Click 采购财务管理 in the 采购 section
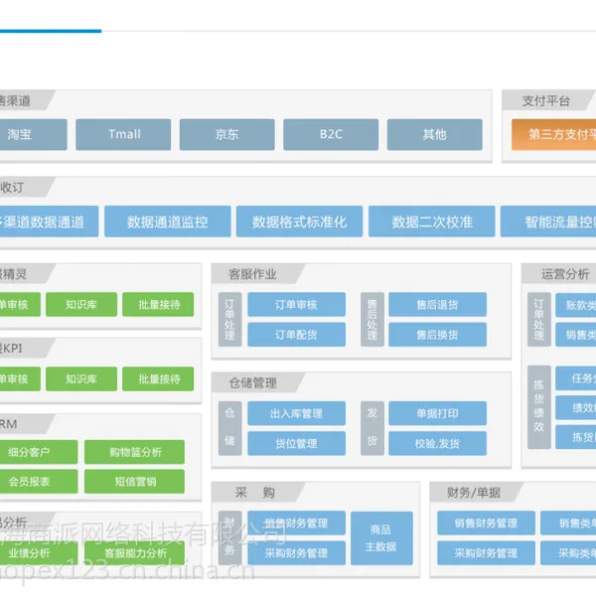 pyautogui.click(x=296, y=553)
